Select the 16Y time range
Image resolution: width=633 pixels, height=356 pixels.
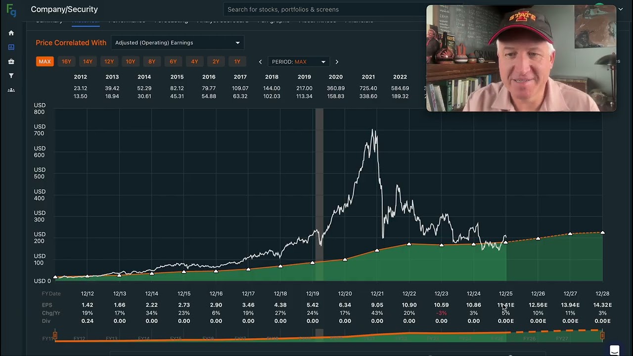(66, 62)
